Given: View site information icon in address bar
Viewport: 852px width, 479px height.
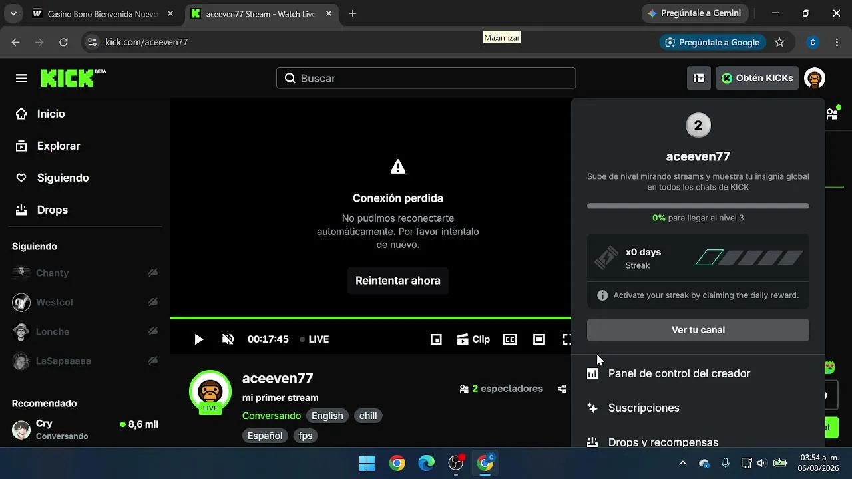Looking at the screenshot, I should point(93,42).
